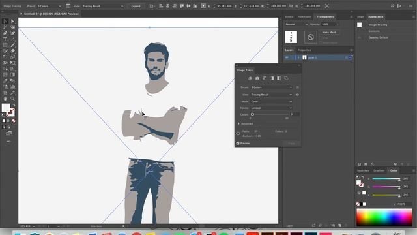Click the Grayscale preset icon in Image Trace
The width and height of the screenshot is (417, 235).
coord(272,78)
